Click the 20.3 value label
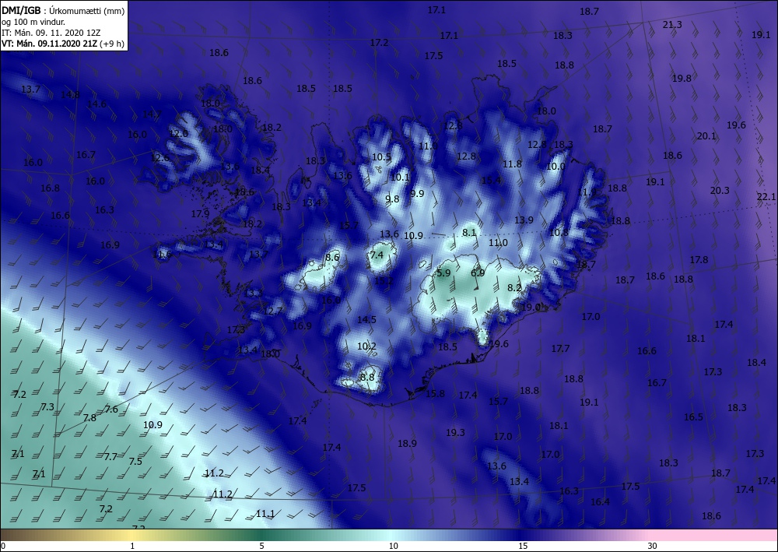778x552 pixels. click(720, 191)
